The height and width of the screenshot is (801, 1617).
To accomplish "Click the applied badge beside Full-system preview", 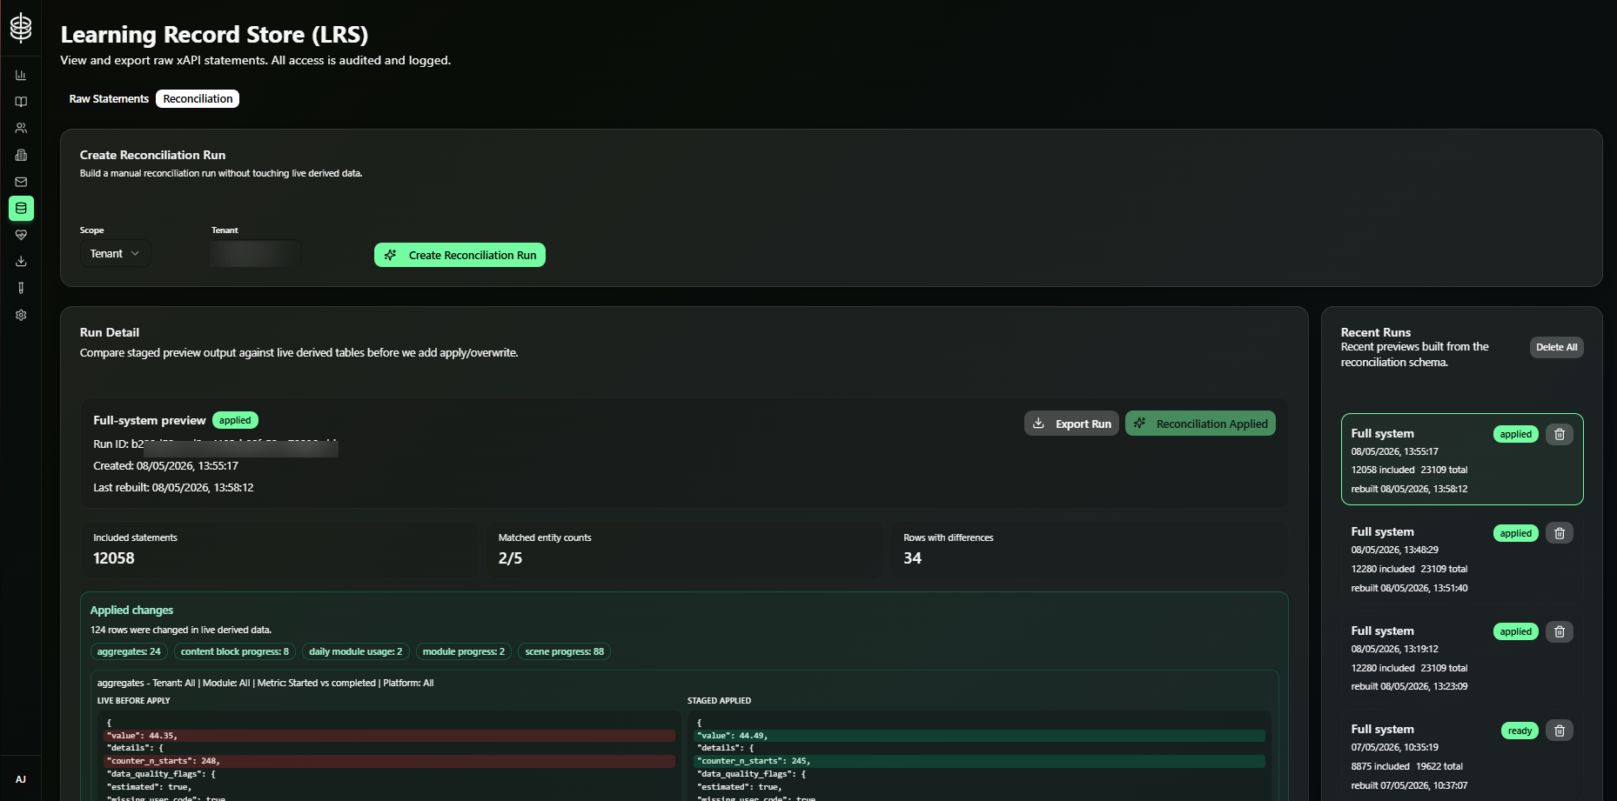I will [x=235, y=420].
